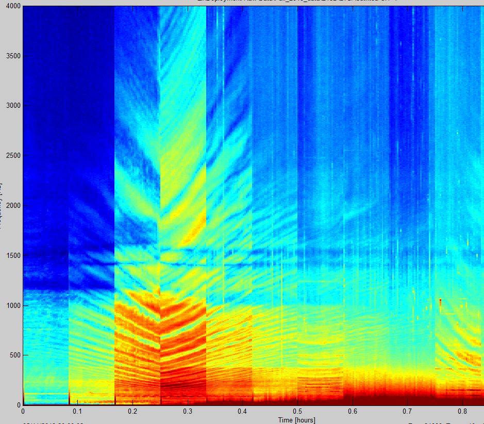This screenshot has height=424, width=484.
Task: Select the 1000 y-axis tick label
Action: point(11,306)
